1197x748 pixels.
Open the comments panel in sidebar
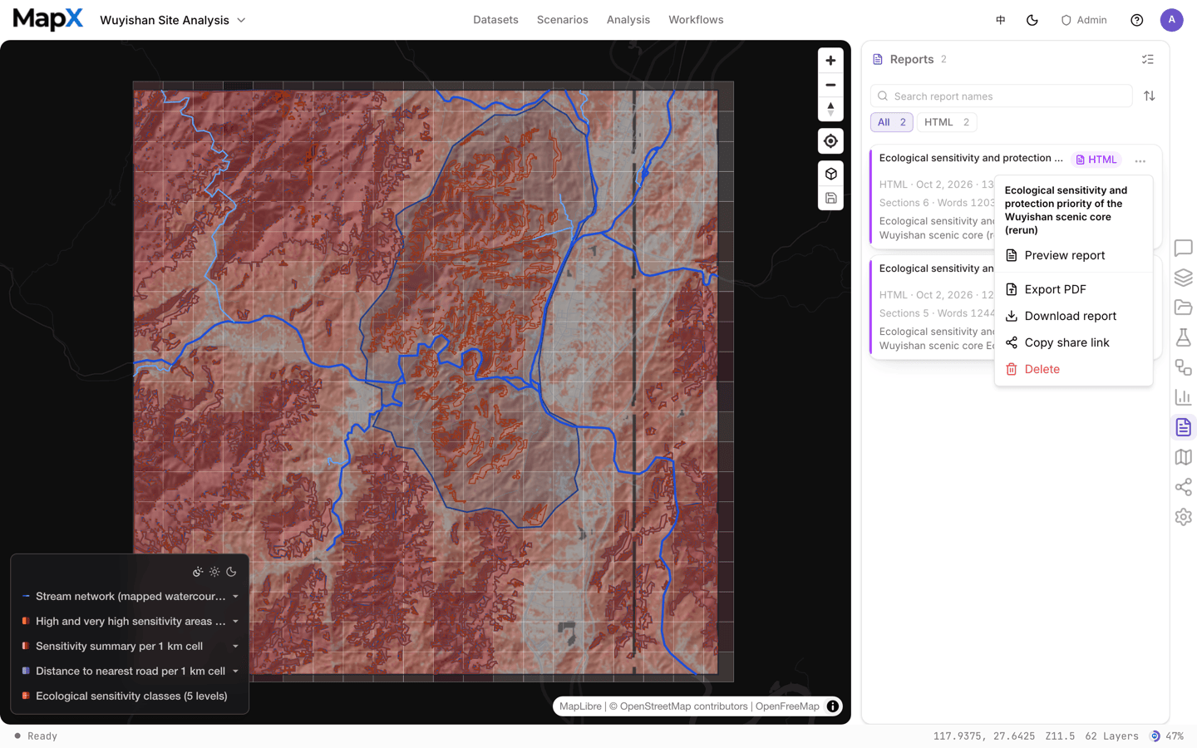point(1184,248)
